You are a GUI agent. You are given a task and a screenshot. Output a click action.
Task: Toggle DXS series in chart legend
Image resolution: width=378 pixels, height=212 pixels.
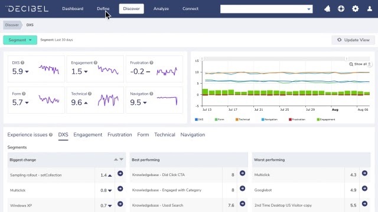[199, 120]
